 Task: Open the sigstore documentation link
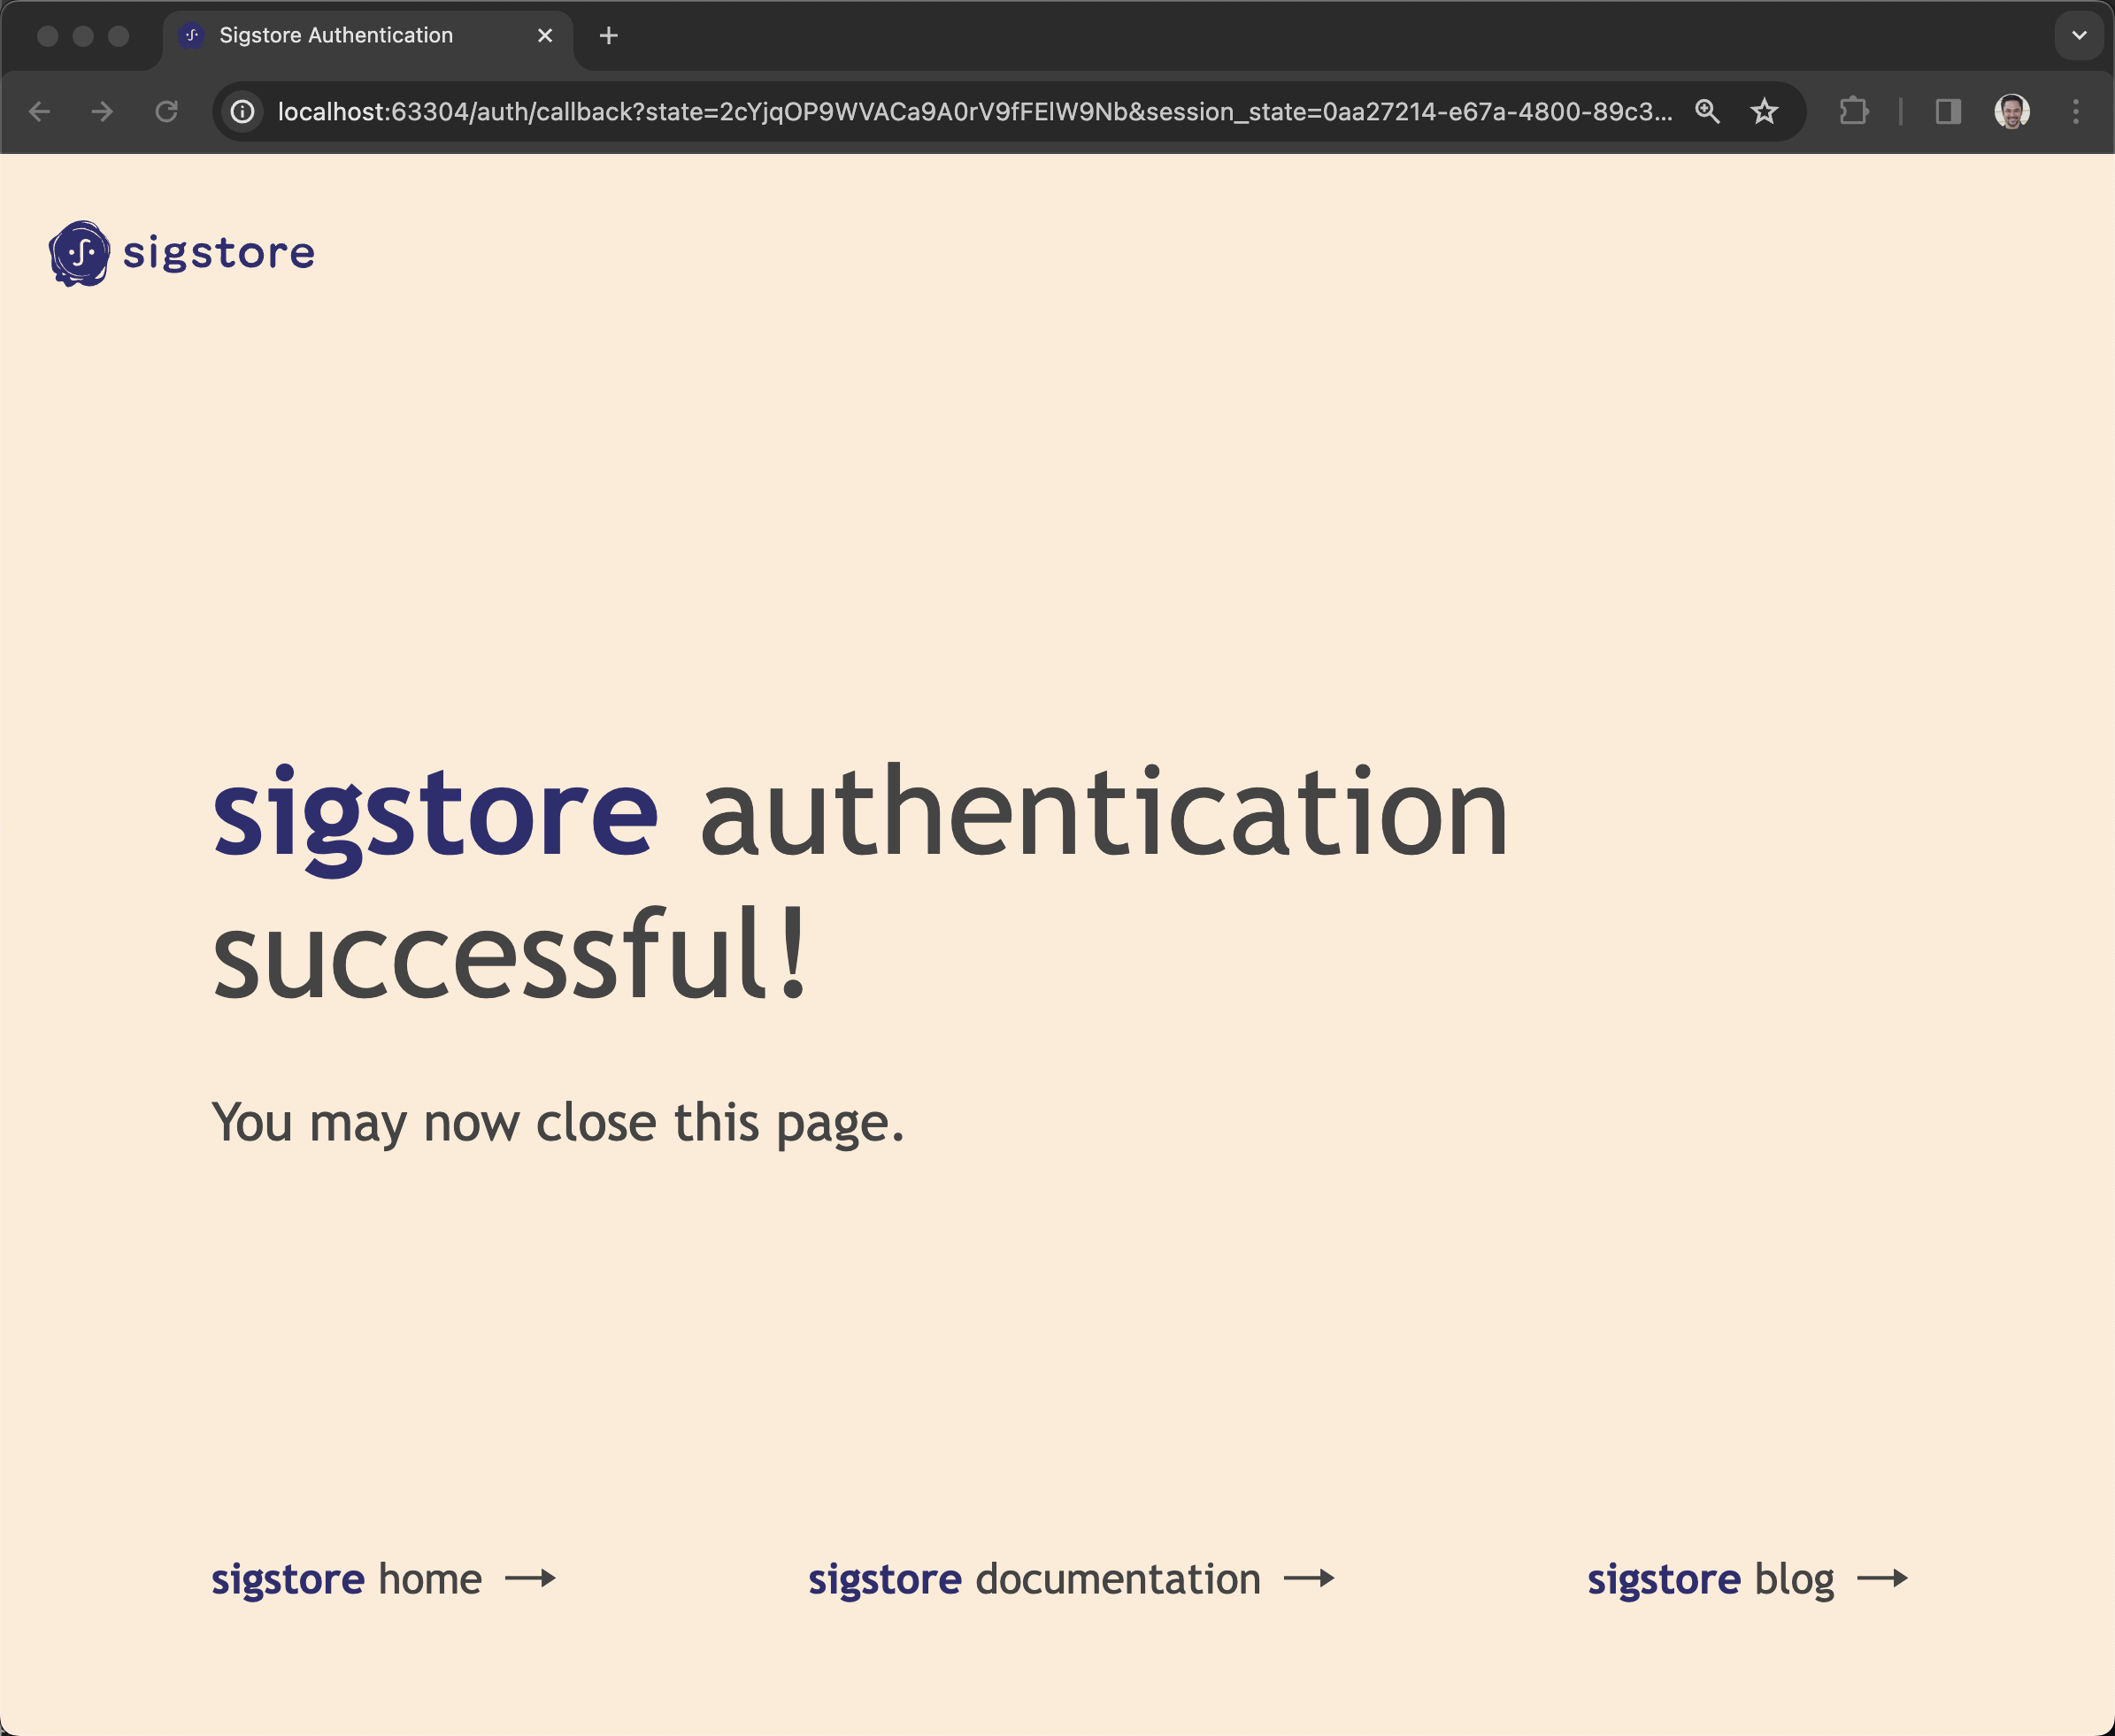coord(1034,1579)
